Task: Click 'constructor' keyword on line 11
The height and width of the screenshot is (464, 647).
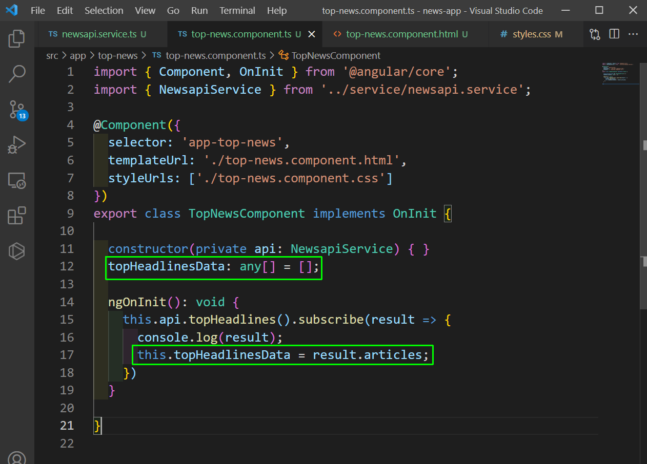Action: pos(149,249)
